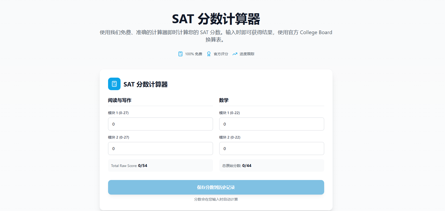
Task: Click the 分数会在您输入时自动计算 note
Action: point(216,199)
